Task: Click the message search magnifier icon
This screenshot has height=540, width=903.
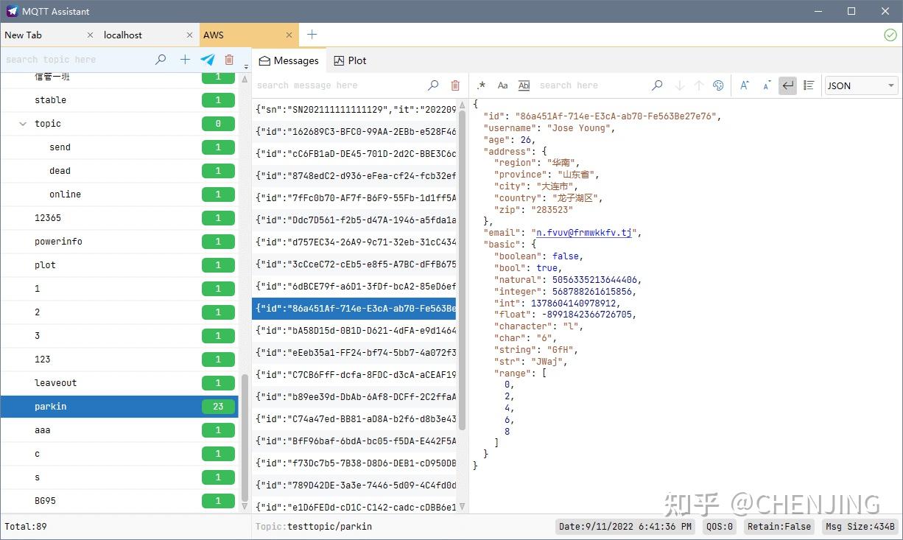Action: pos(433,85)
